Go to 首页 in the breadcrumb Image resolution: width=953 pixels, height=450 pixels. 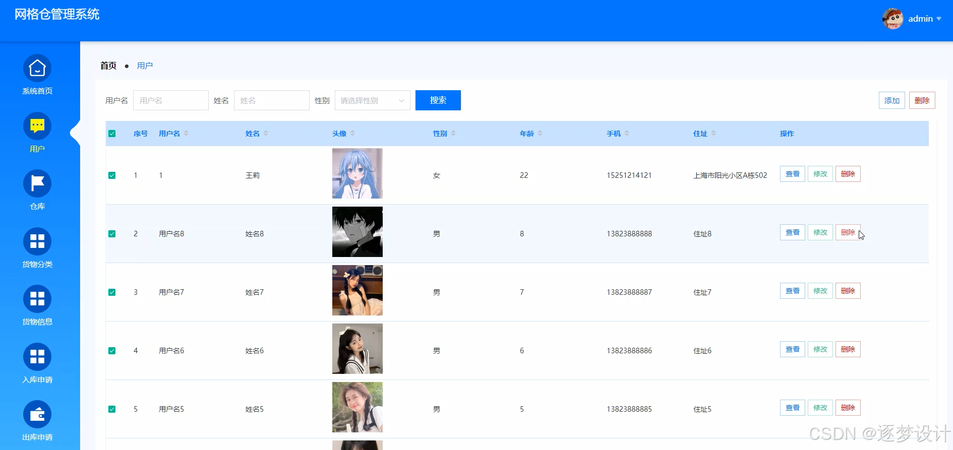point(108,66)
